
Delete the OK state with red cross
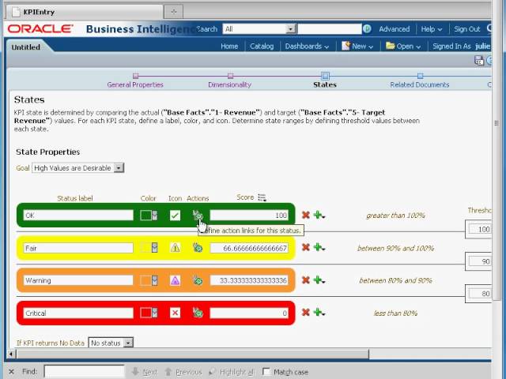(x=306, y=215)
